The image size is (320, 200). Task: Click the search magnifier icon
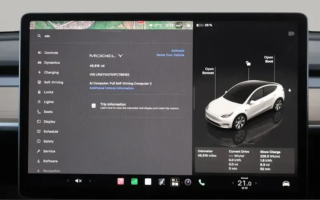tap(39, 36)
